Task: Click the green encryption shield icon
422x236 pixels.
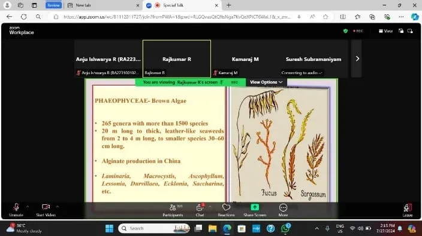Action: [x=345, y=31]
